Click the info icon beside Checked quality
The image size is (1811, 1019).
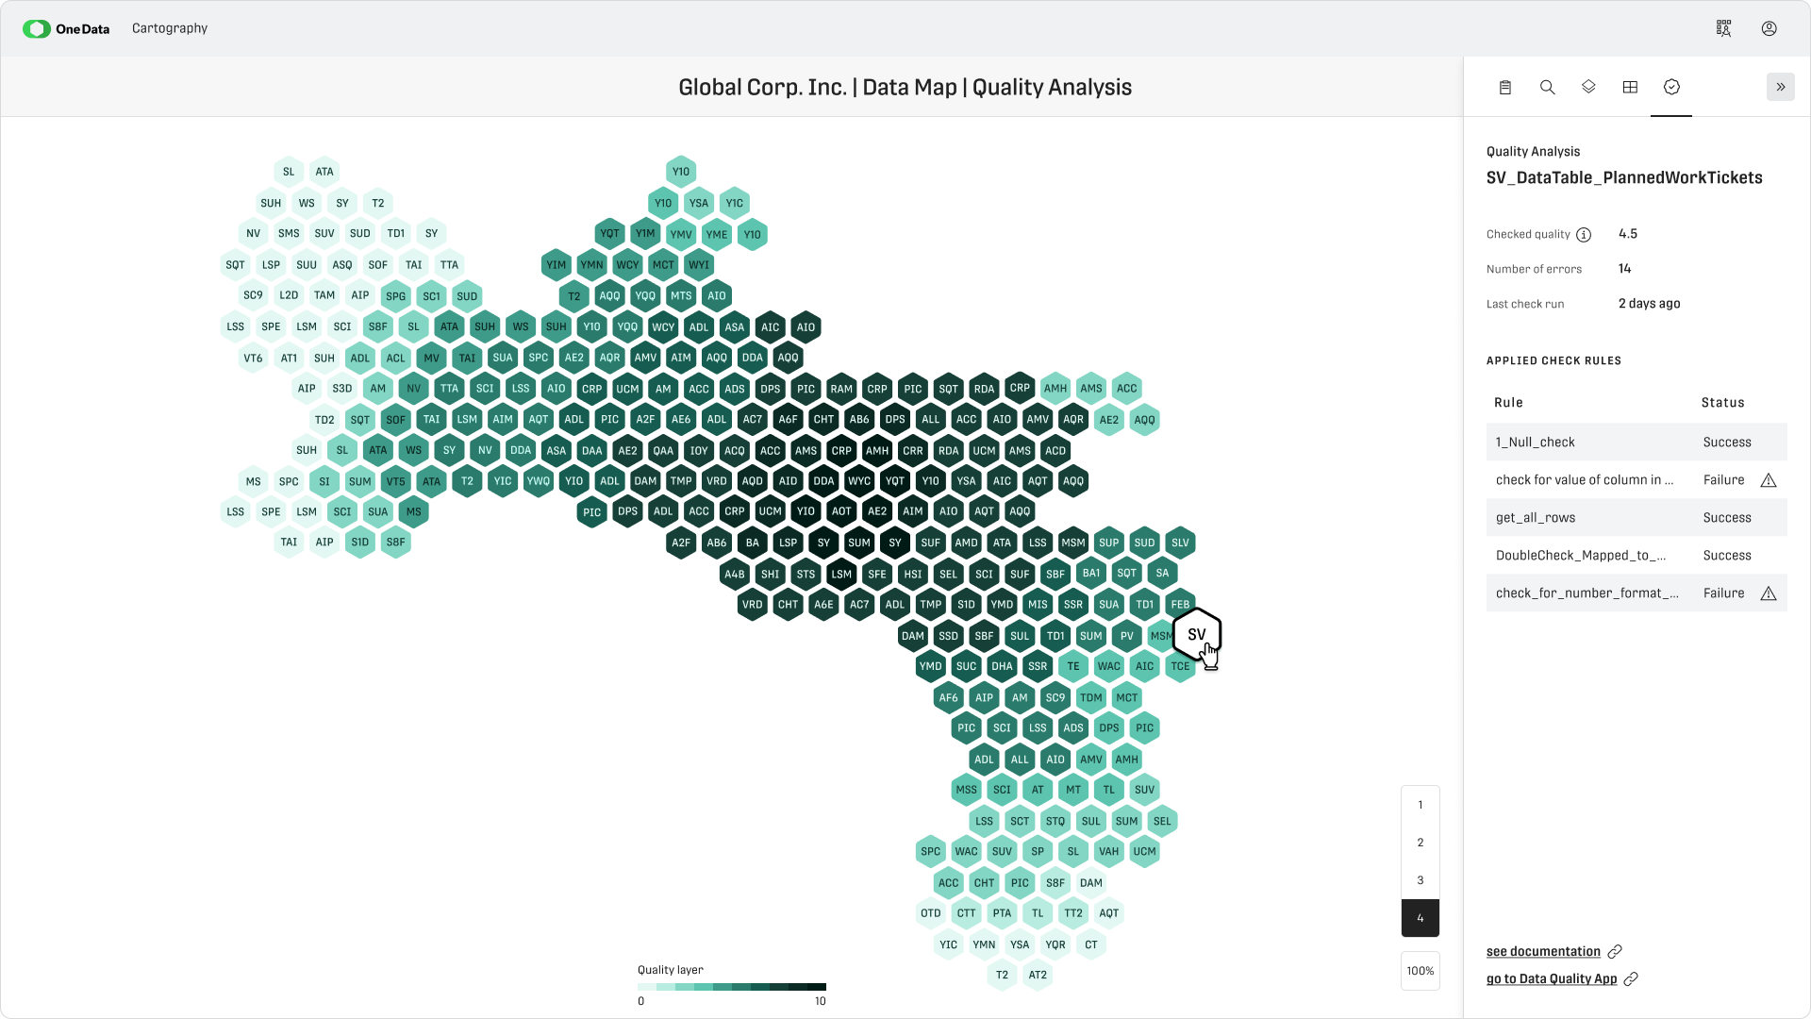click(1585, 235)
